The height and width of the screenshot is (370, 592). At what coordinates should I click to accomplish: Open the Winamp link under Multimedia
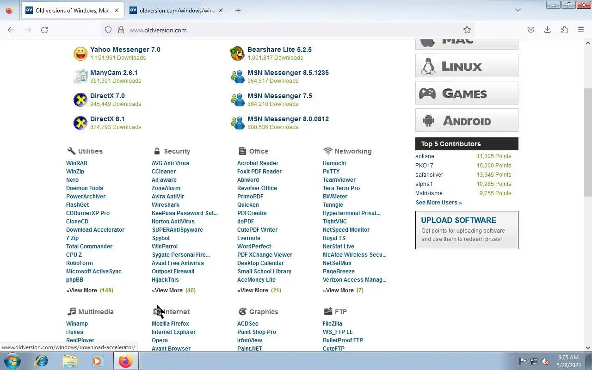click(77, 324)
